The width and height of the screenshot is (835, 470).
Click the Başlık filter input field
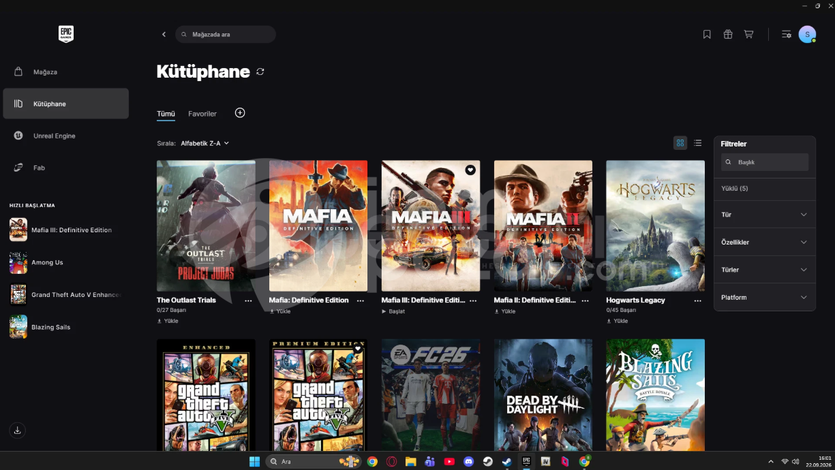click(x=765, y=162)
